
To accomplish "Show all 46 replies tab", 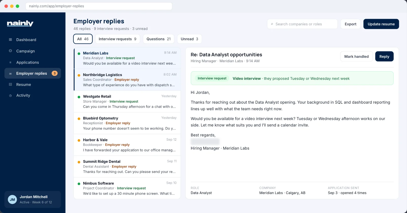I will 83,39.
